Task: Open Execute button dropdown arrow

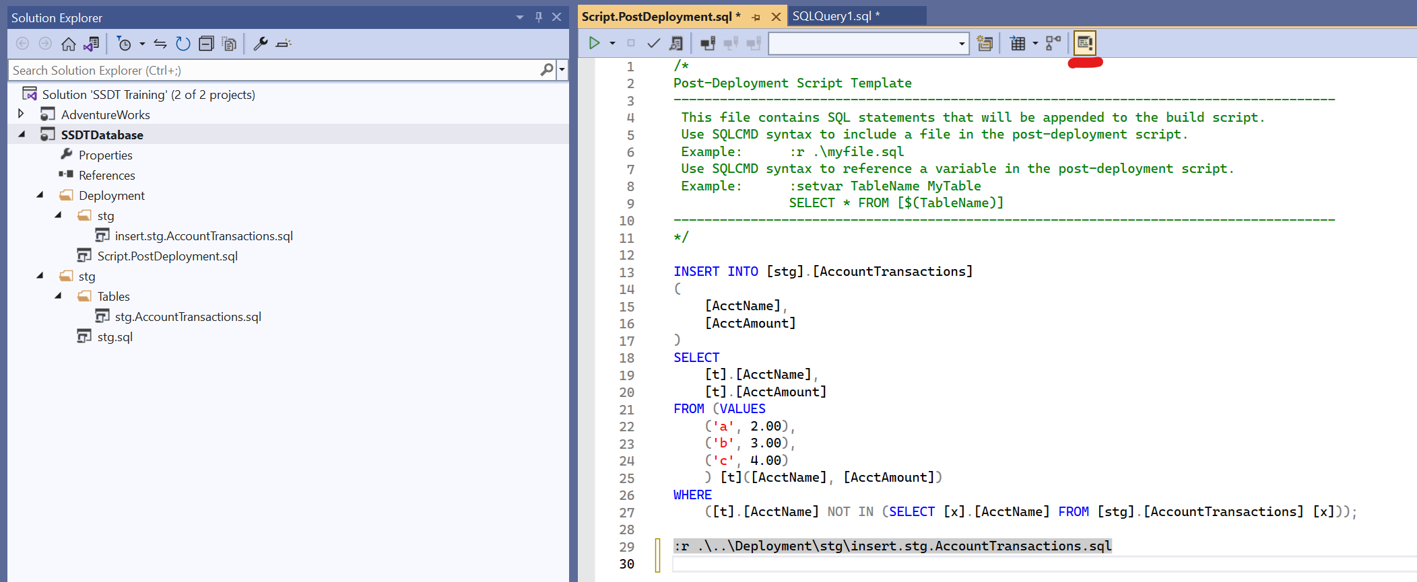Action: (x=612, y=43)
